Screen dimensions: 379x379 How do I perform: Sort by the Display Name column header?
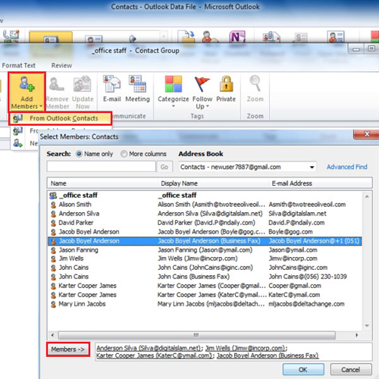coord(213,183)
